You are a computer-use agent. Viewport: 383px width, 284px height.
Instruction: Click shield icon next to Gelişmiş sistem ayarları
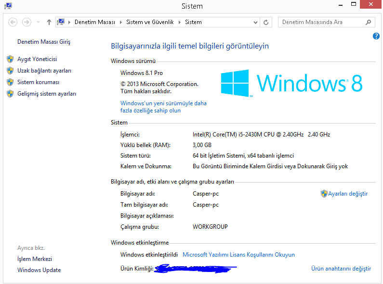pyautogui.click(x=10, y=94)
